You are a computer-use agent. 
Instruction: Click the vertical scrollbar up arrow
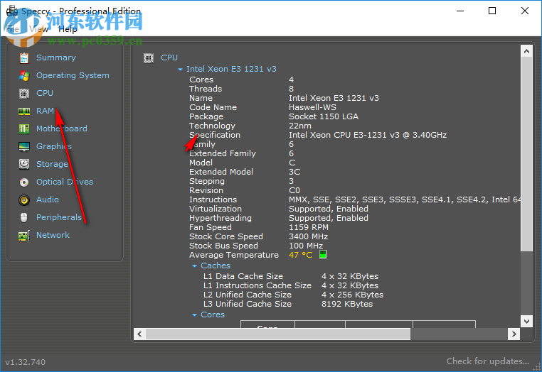(x=526, y=51)
